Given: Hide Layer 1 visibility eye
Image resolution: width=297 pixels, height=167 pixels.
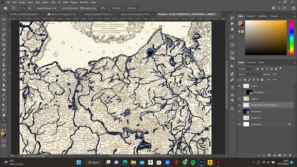Looking at the screenshot, I should coord(239,86).
